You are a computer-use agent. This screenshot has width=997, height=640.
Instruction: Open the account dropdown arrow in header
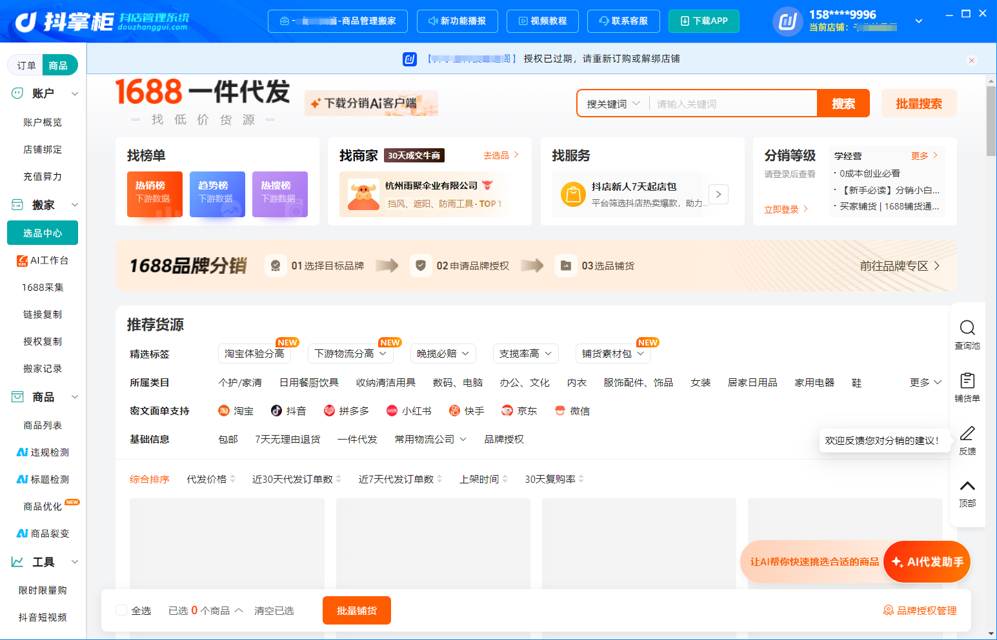tap(919, 21)
